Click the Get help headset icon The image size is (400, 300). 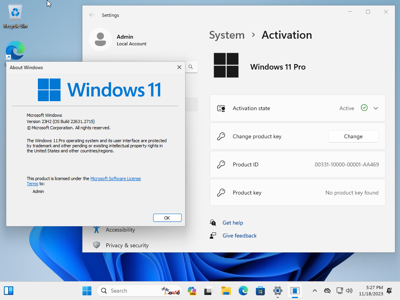pos(213,223)
